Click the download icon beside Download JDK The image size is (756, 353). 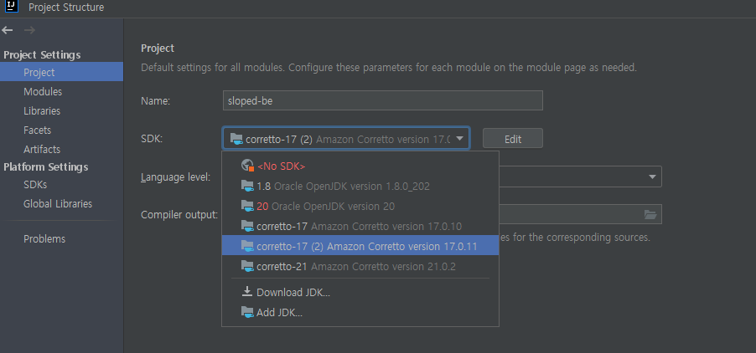click(x=247, y=292)
